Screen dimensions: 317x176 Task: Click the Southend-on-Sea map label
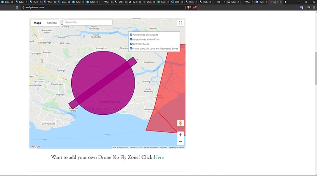pos(110,102)
